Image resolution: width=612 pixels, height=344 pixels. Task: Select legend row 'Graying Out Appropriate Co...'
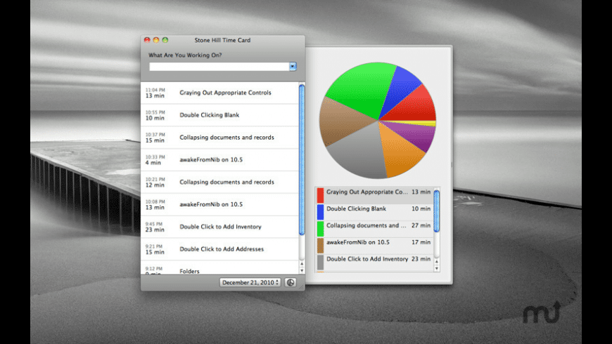[374, 196]
